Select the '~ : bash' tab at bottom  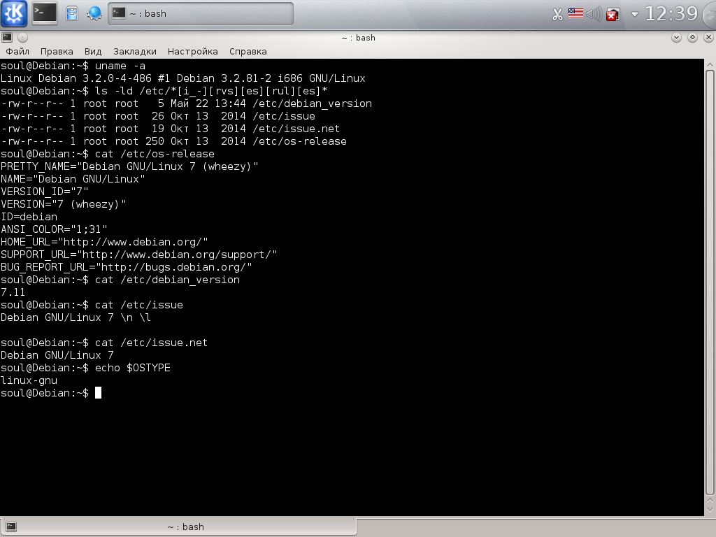point(178,527)
